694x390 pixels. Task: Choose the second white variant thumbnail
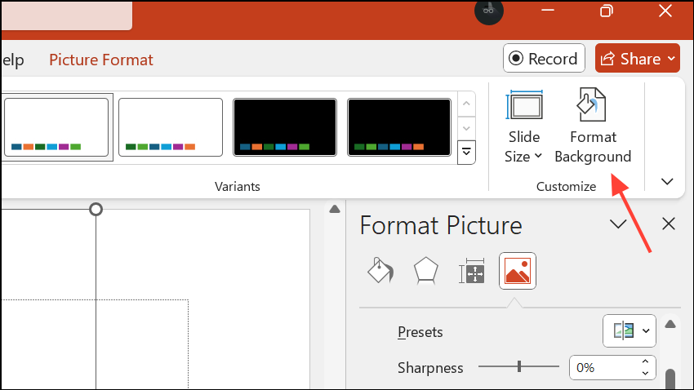click(171, 126)
